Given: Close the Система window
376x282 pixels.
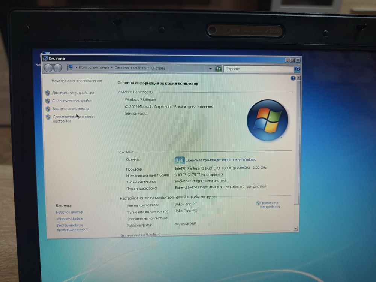Looking at the screenshot, I should [x=298, y=60].
